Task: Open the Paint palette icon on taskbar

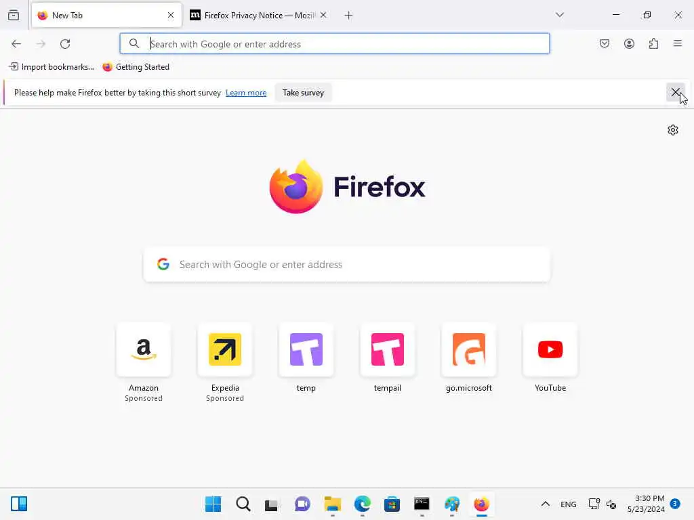Action: coord(452,504)
